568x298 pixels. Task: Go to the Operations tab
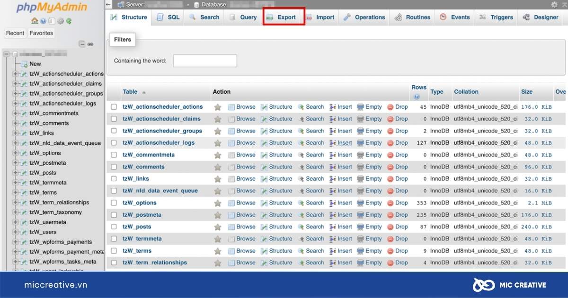pyautogui.click(x=364, y=17)
